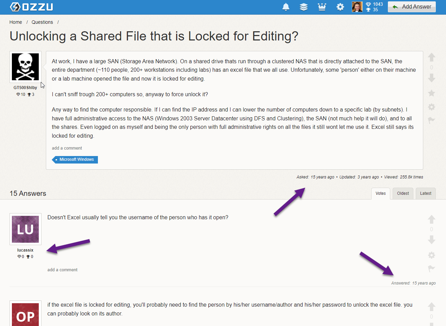Screen dimensions: 446x326
Task: Open the gear options on lucassix's answer
Action: pyautogui.click(x=431, y=255)
